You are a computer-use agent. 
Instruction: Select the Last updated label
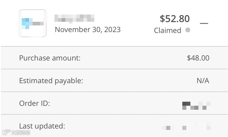click(x=42, y=126)
